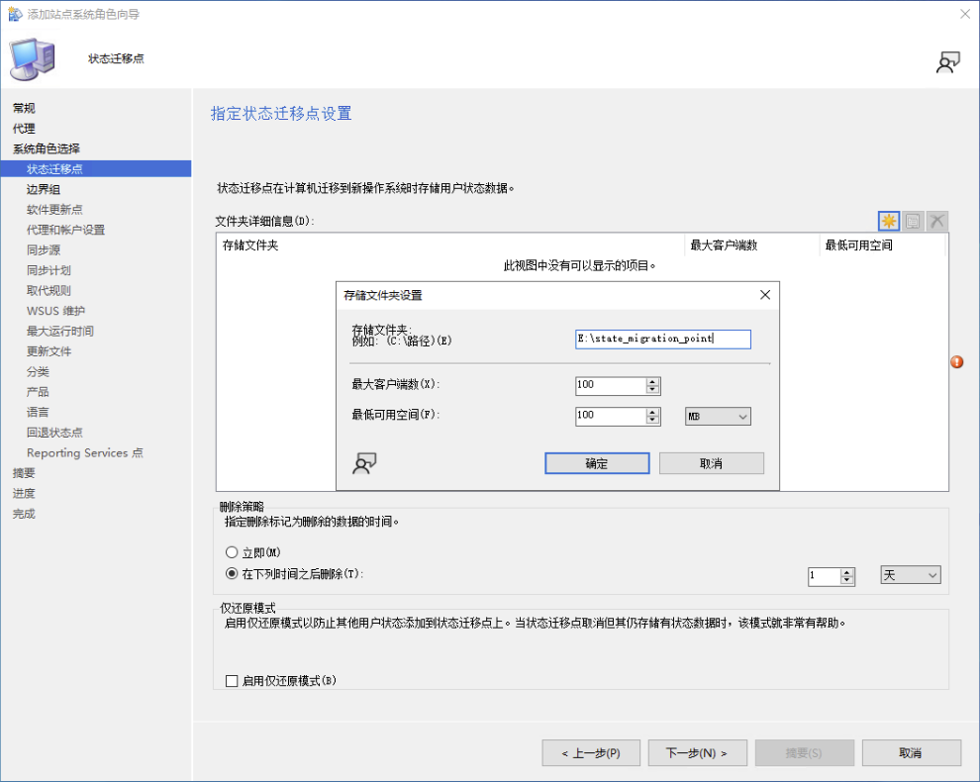Select 进度 in wizard navigation

pyautogui.click(x=25, y=493)
